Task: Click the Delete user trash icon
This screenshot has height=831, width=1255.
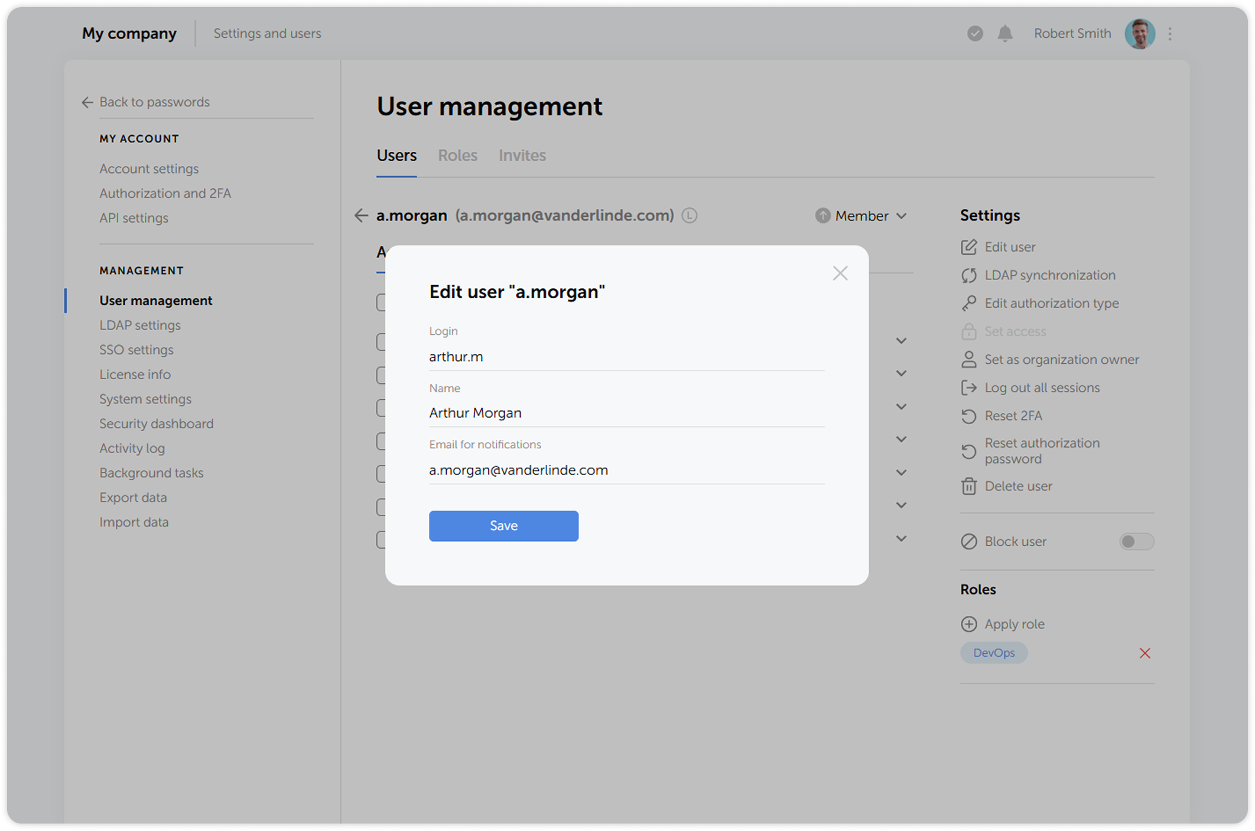Action: coord(969,486)
